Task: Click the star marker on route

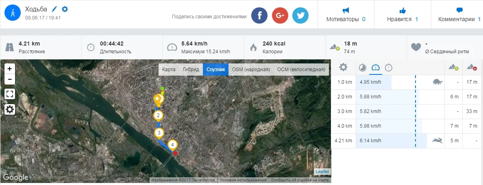Action: click(x=157, y=99)
